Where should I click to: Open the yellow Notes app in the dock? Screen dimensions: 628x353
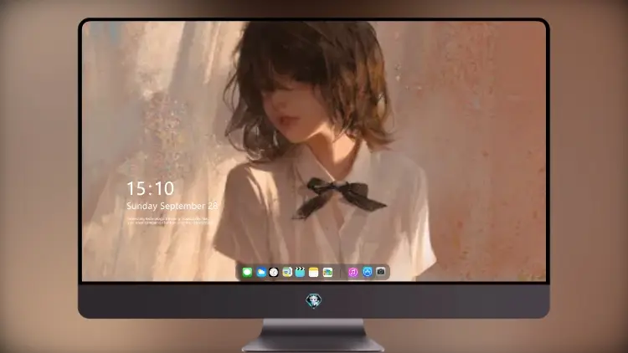coord(314,272)
